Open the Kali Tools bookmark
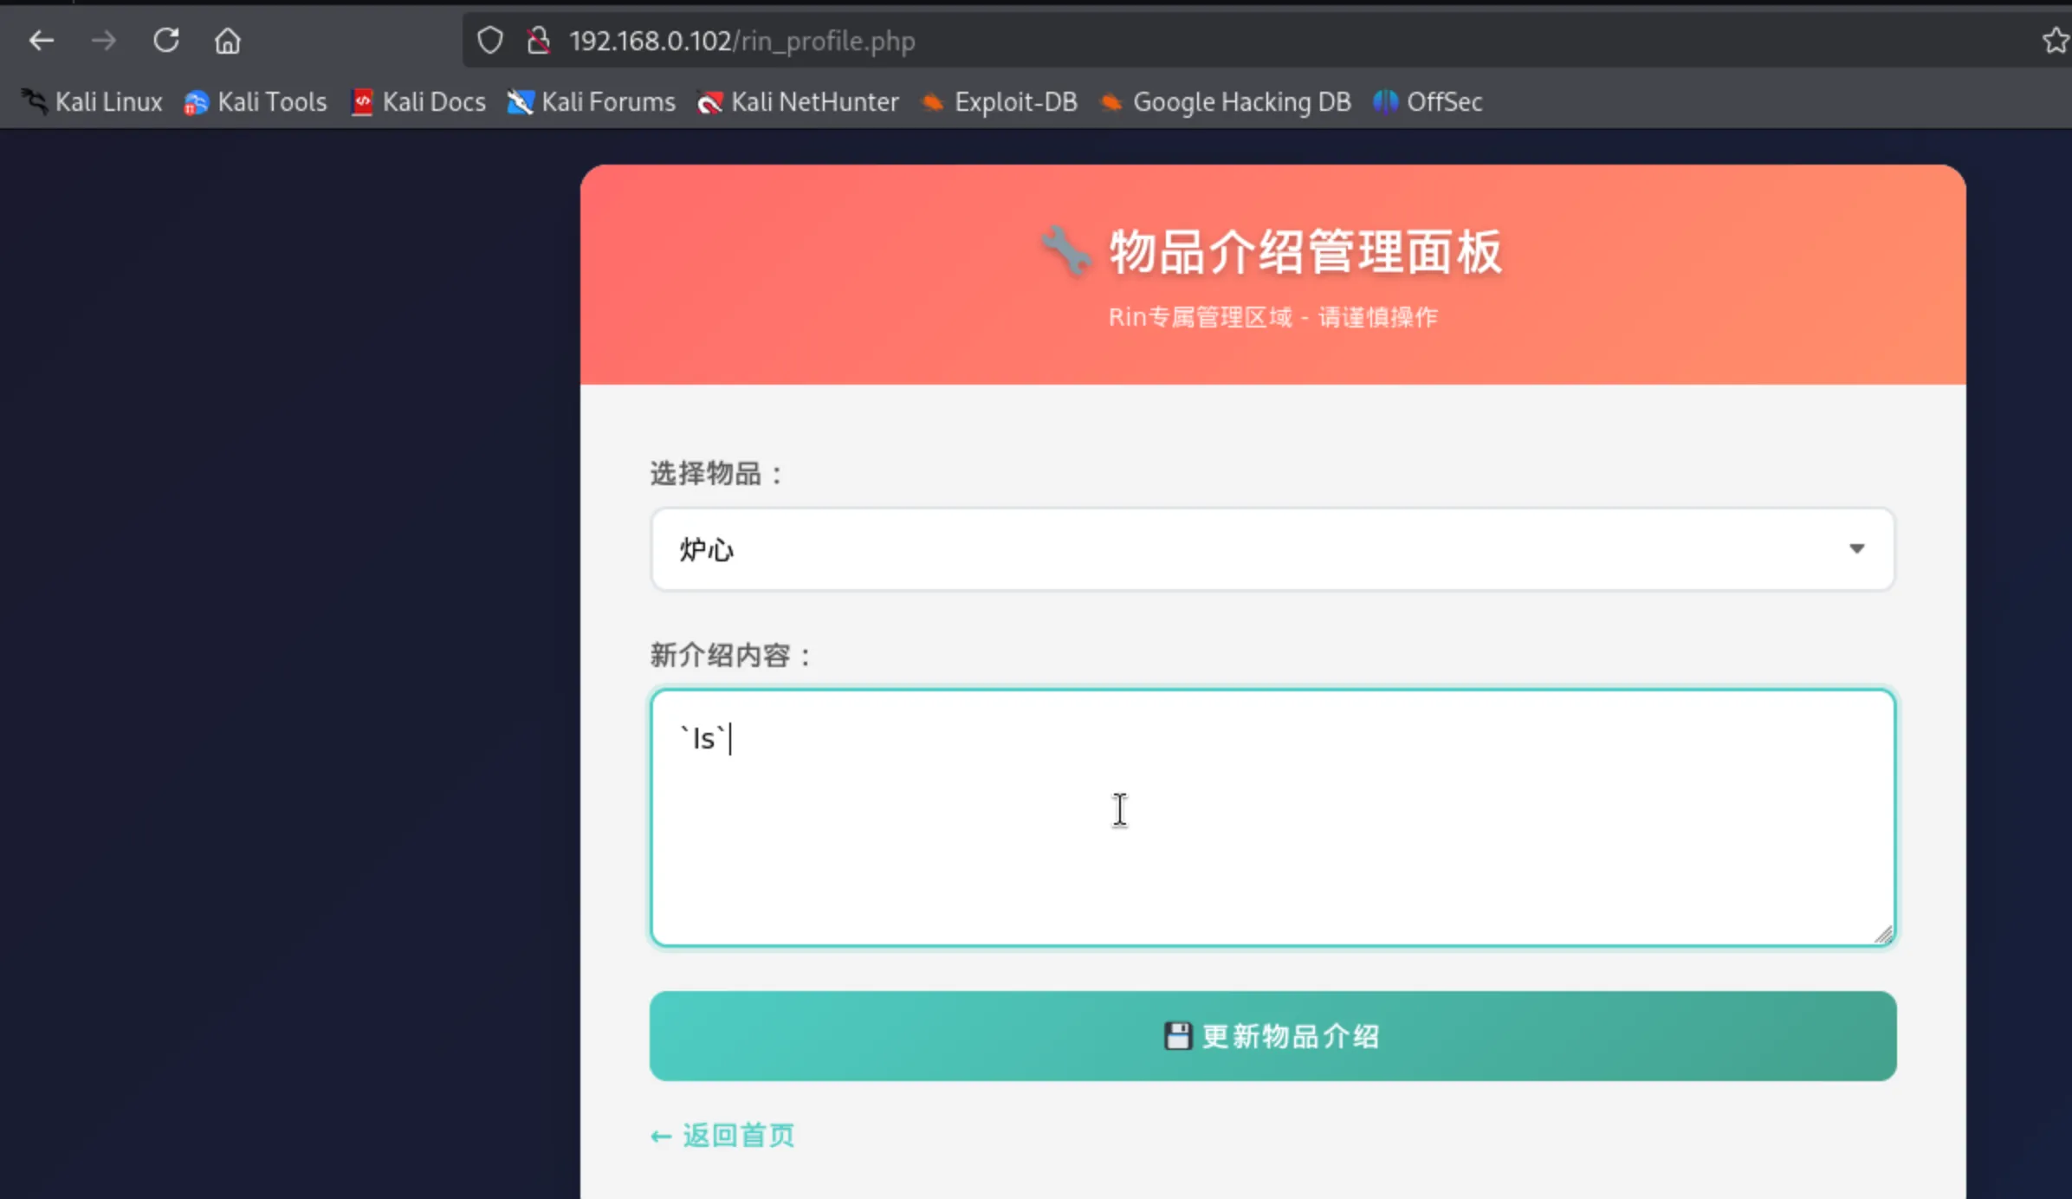 click(256, 102)
